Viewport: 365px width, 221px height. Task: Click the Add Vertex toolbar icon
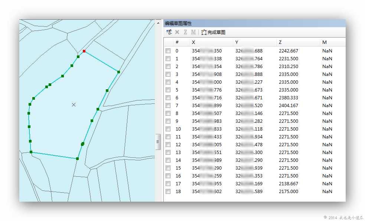[169, 32]
